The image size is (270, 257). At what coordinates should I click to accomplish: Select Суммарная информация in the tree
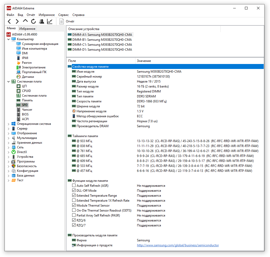point(40,44)
